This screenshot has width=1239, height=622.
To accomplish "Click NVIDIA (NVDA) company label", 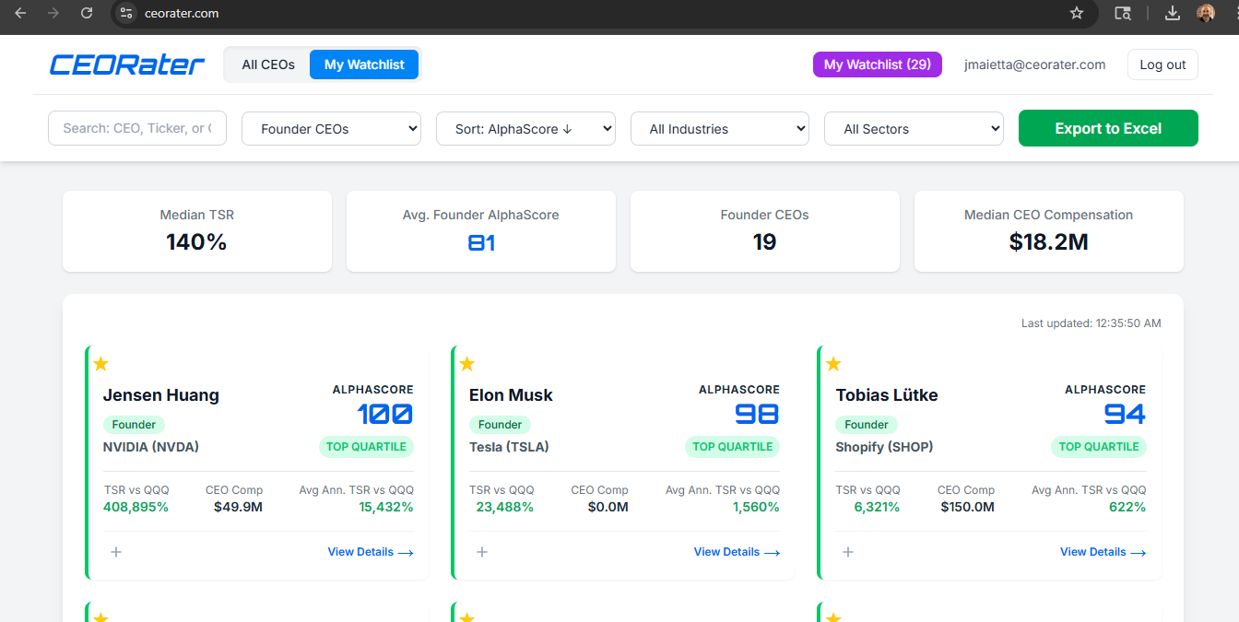I will tap(151, 447).
